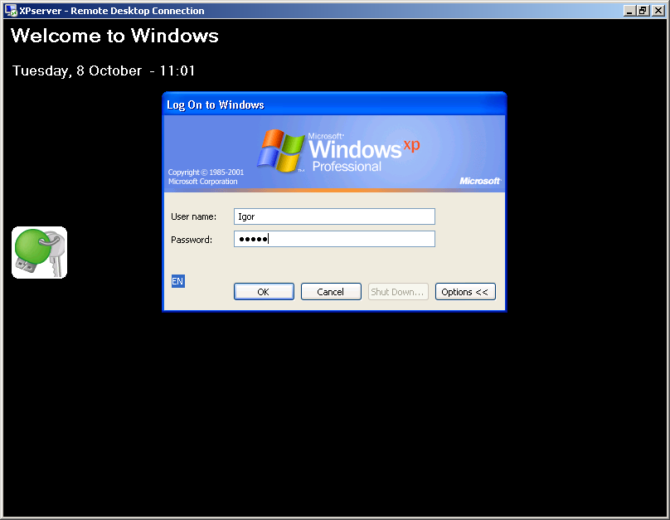
Task: Cancel the Log On to Windows dialog
Action: click(x=331, y=291)
